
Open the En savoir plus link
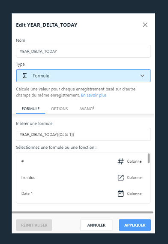pyautogui.click(x=94, y=95)
